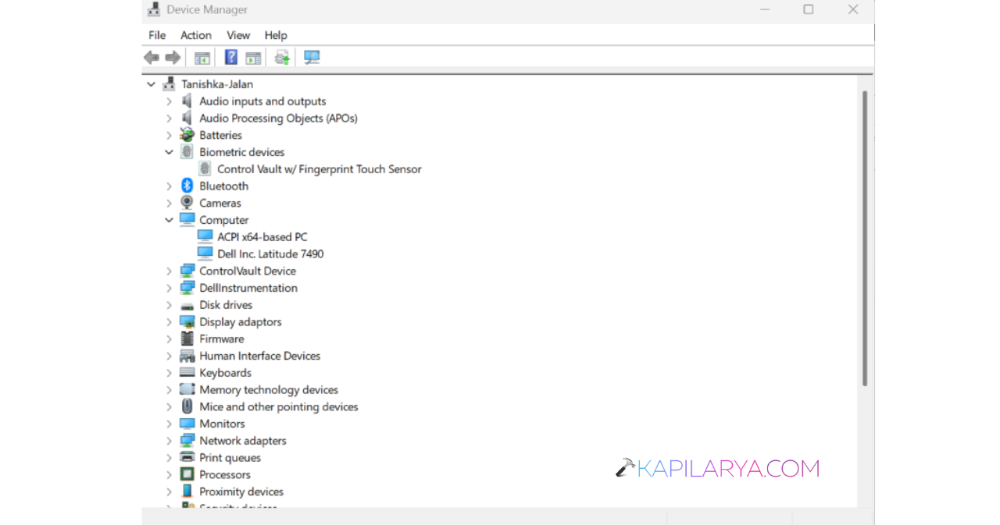This screenshot has width=1000, height=525.
Task: Collapse the Computer category
Action: (x=169, y=220)
